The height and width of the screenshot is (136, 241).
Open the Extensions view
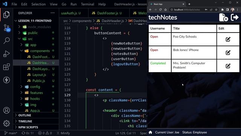click(6, 67)
